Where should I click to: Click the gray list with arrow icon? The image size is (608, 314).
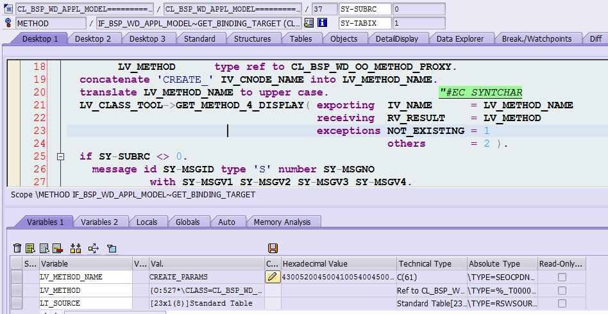[44, 248]
